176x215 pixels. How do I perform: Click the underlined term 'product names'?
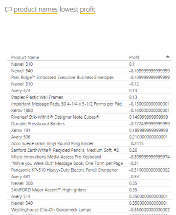36,9
